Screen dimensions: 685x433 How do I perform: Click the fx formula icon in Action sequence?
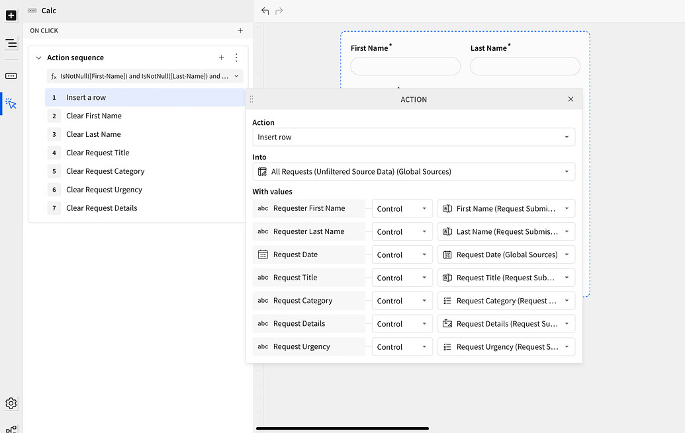54,77
